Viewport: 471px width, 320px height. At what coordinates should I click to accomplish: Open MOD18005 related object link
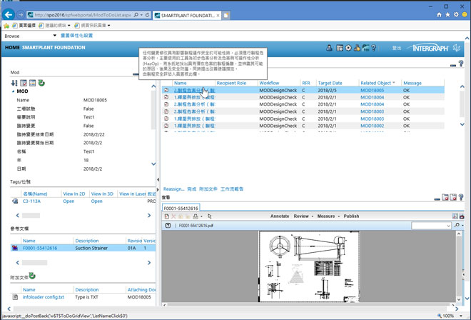373,90
